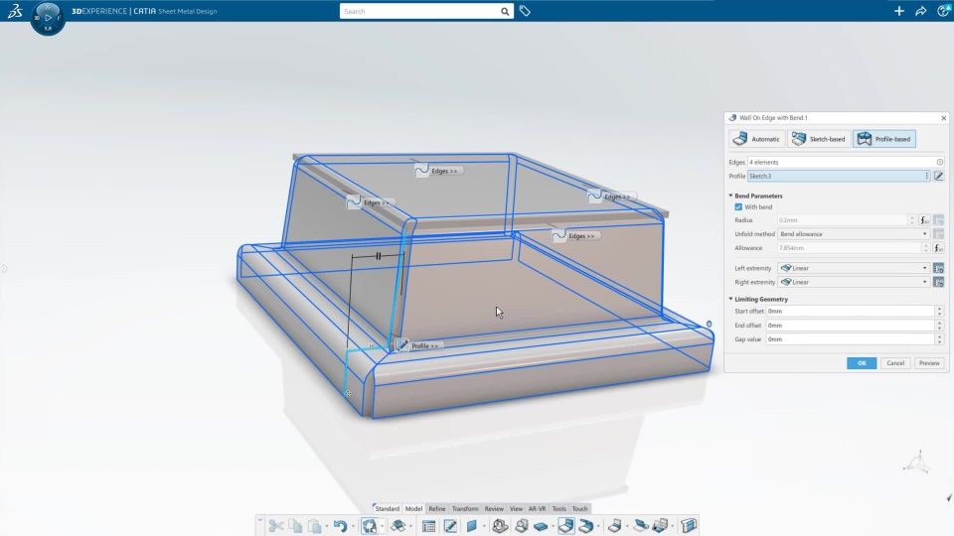954x536 pixels.
Task: Click the Paste icon in the toolbar
Action: [315, 526]
